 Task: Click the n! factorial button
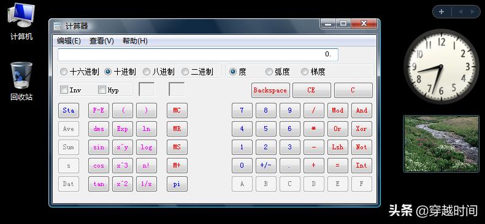[147, 166]
